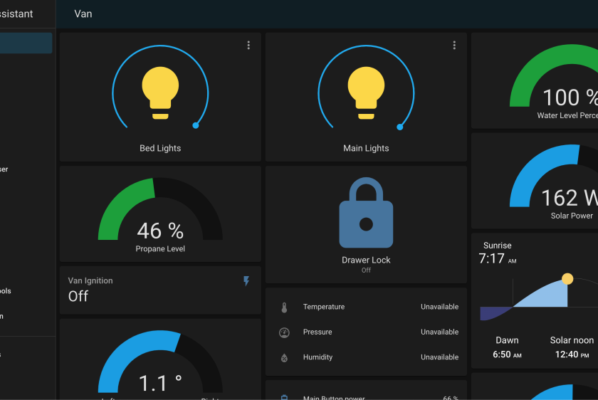The width and height of the screenshot is (598, 400).
Task: Click the Van Ignition lightning bolt icon
Action: point(246,281)
